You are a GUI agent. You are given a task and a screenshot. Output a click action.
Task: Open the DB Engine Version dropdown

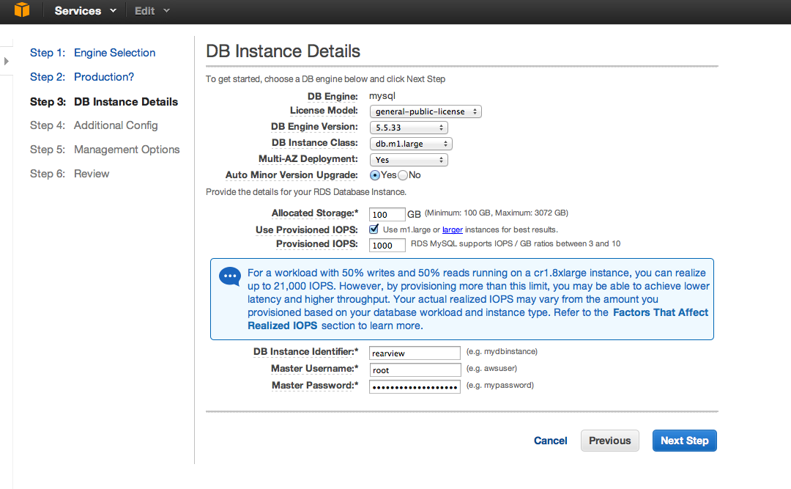pos(409,128)
